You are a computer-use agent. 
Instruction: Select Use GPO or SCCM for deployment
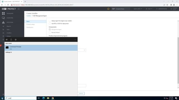click(x=50, y=24)
